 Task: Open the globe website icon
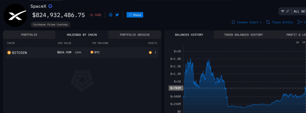pos(111,15)
